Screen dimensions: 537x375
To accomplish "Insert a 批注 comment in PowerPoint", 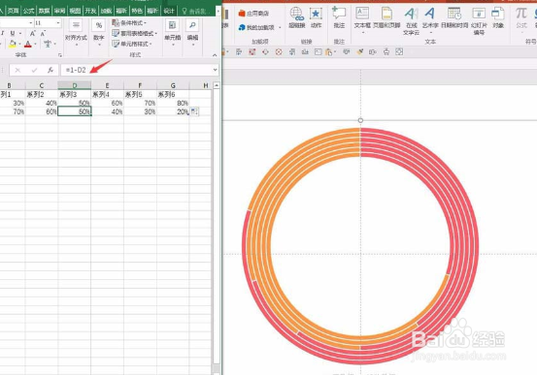I will (x=339, y=17).
